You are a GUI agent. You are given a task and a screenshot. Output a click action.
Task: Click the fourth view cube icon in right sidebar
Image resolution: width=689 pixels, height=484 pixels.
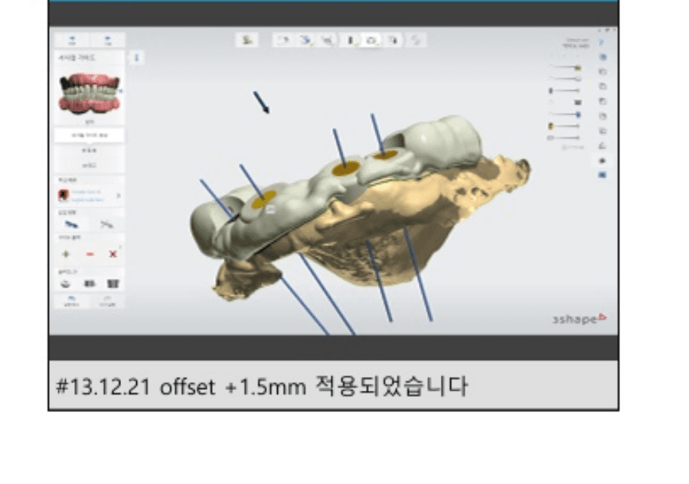click(x=603, y=116)
